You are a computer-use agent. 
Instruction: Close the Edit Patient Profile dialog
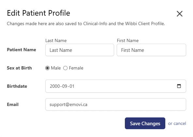point(179,14)
